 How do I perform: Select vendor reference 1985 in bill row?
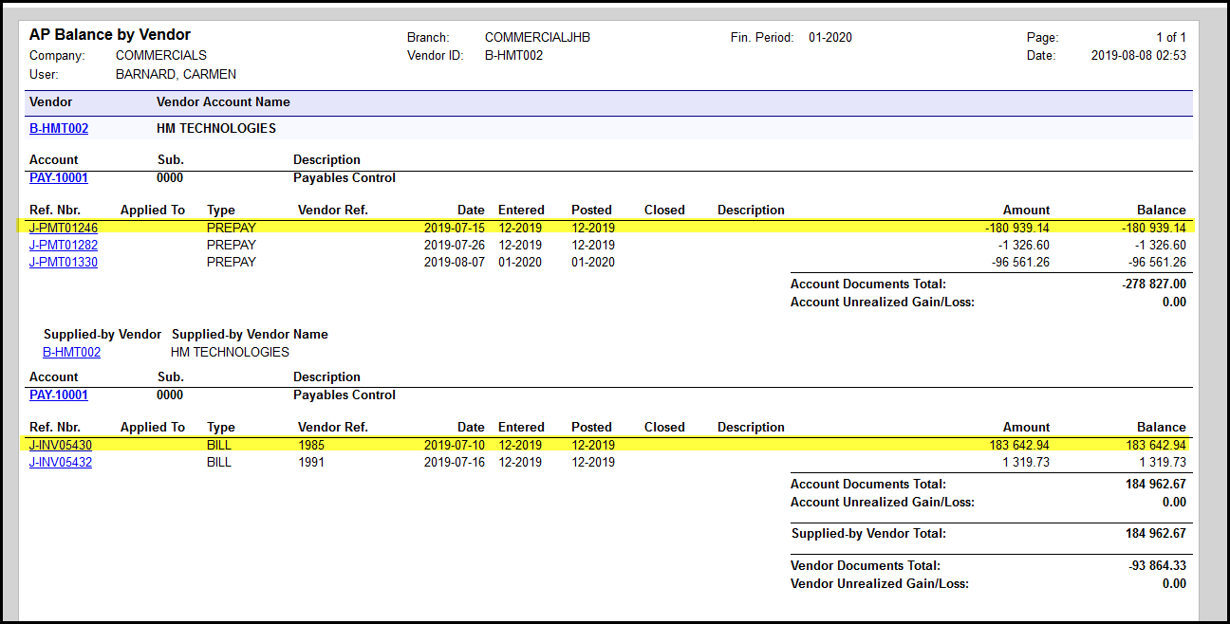click(311, 445)
